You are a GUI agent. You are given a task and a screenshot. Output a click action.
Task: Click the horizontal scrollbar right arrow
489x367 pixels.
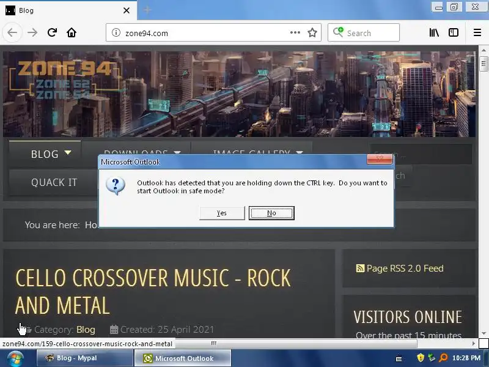click(474, 343)
